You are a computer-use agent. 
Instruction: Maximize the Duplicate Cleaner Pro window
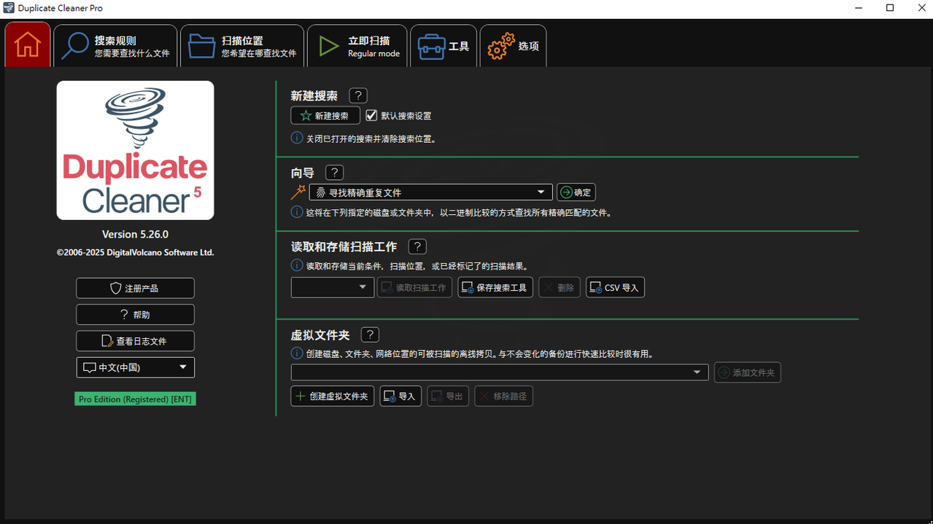(890, 8)
